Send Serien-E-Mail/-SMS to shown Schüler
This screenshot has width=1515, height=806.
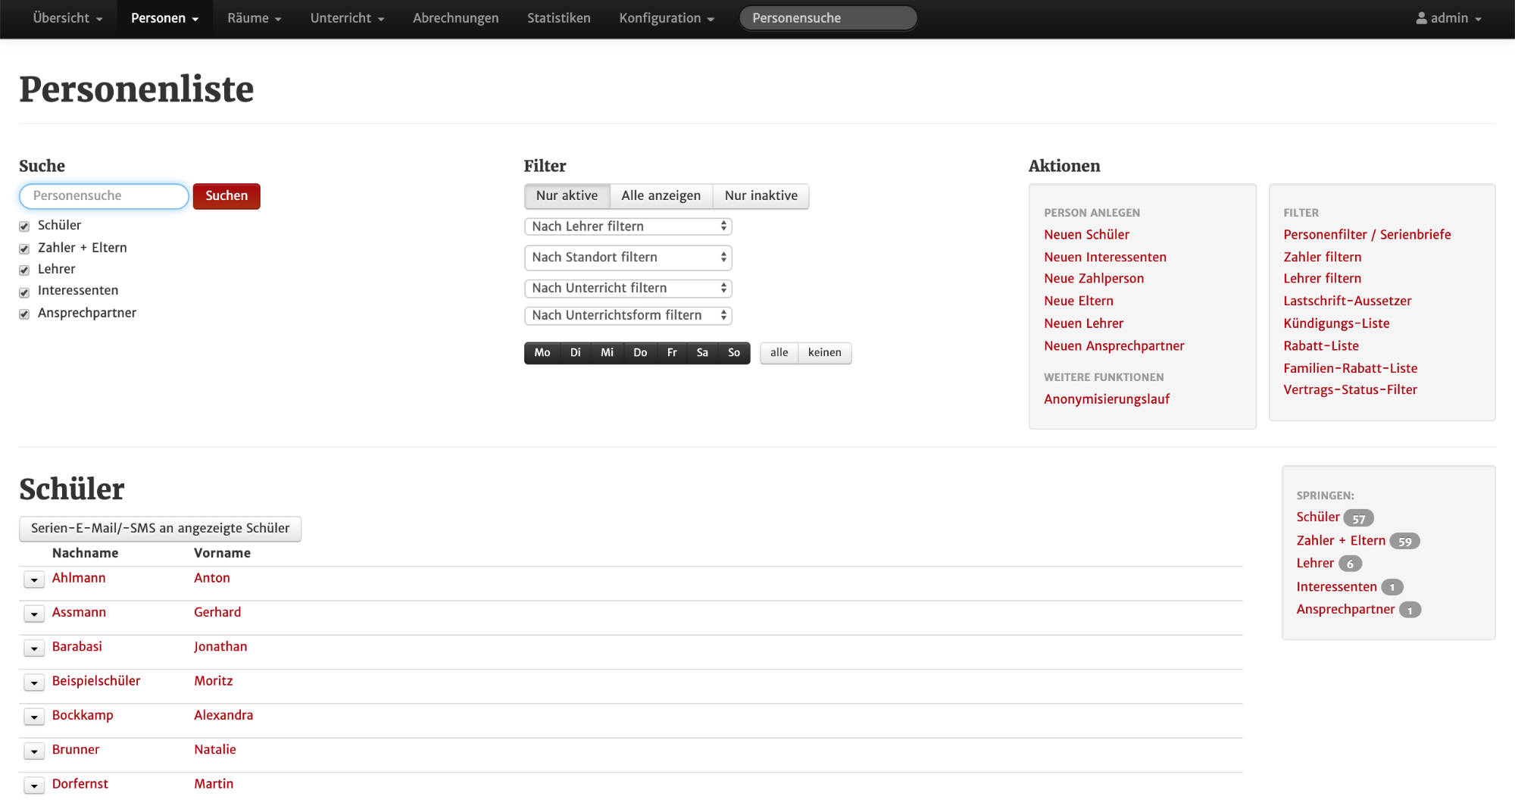(160, 529)
